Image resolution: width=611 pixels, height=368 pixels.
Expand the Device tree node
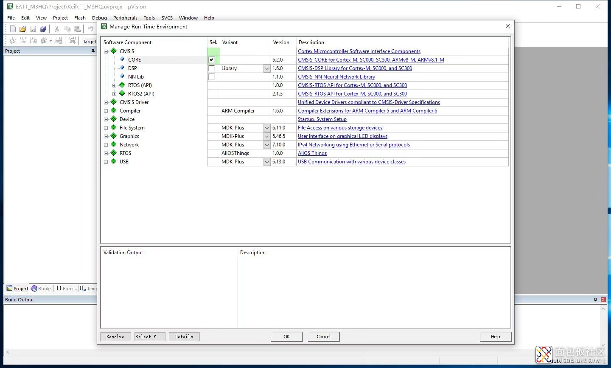pos(106,119)
